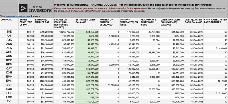The width and height of the screenshot is (228, 104).
Task: Click the Next Investors logo image
Action: point(36,8)
